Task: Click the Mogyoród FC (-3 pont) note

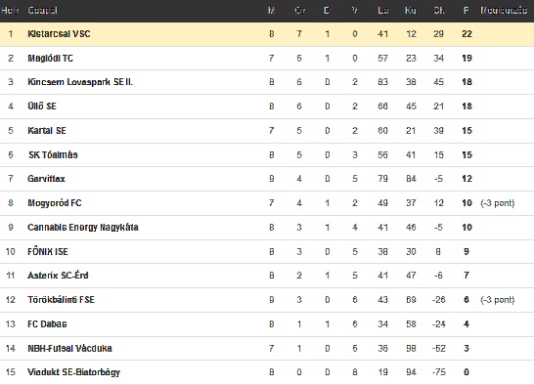Action: 498,203
